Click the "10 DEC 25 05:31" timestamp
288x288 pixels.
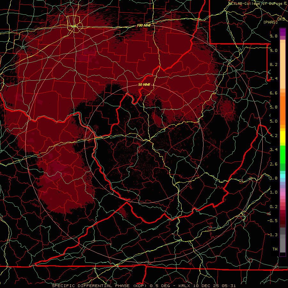click(x=214, y=286)
